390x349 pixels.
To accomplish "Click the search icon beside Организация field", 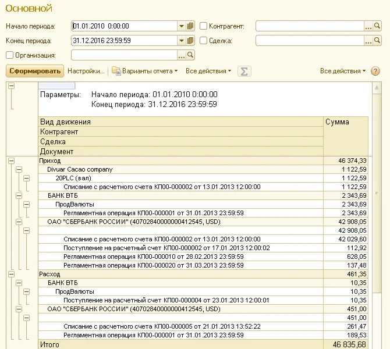I will [x=190, y=55].
